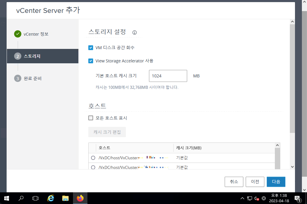Jump to the 완료 준비 step
Screen dimensions: 307x204
point(32,78)
